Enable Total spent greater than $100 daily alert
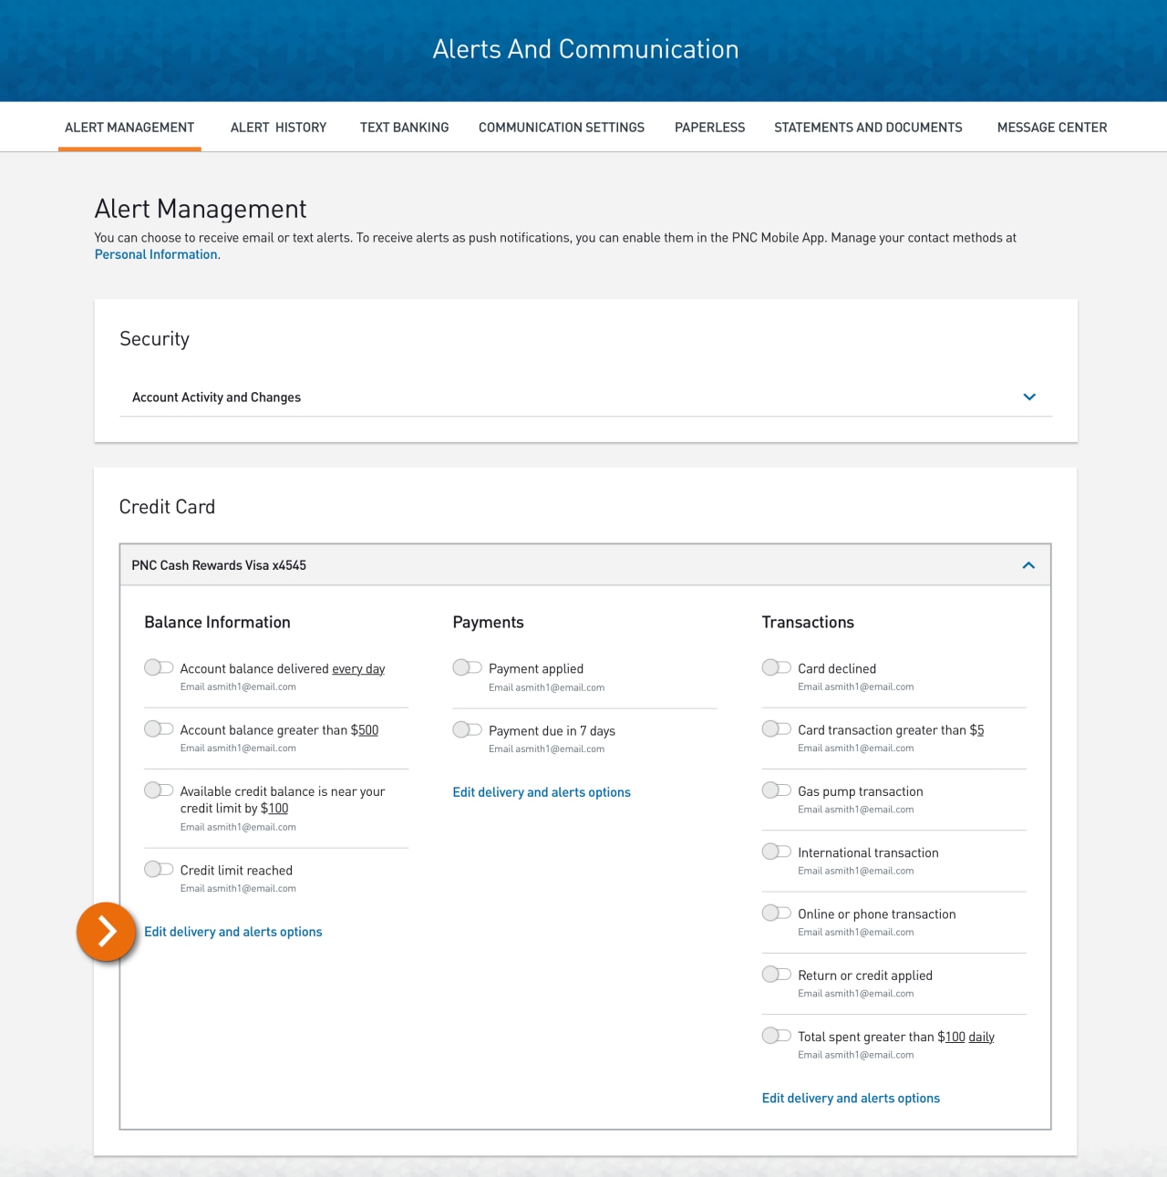Screen dimensions: 1167x1177 coord(776,1035)
